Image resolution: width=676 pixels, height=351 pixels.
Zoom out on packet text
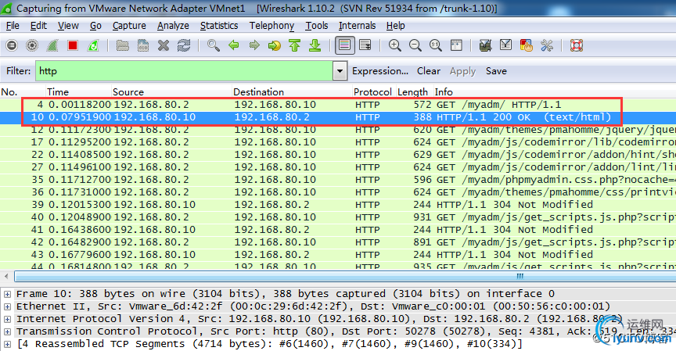coord(415,45)
